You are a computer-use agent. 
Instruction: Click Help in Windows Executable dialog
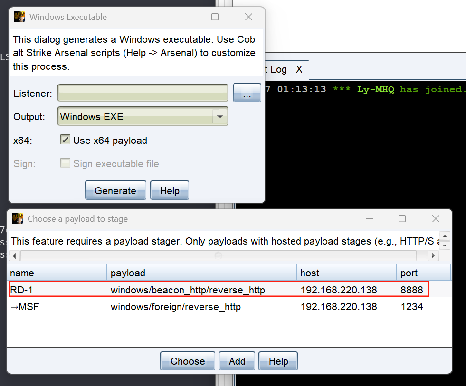170,190
